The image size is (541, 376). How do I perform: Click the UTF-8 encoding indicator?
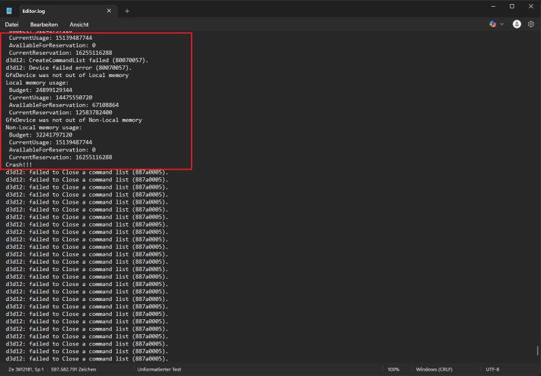pos(492,369)
